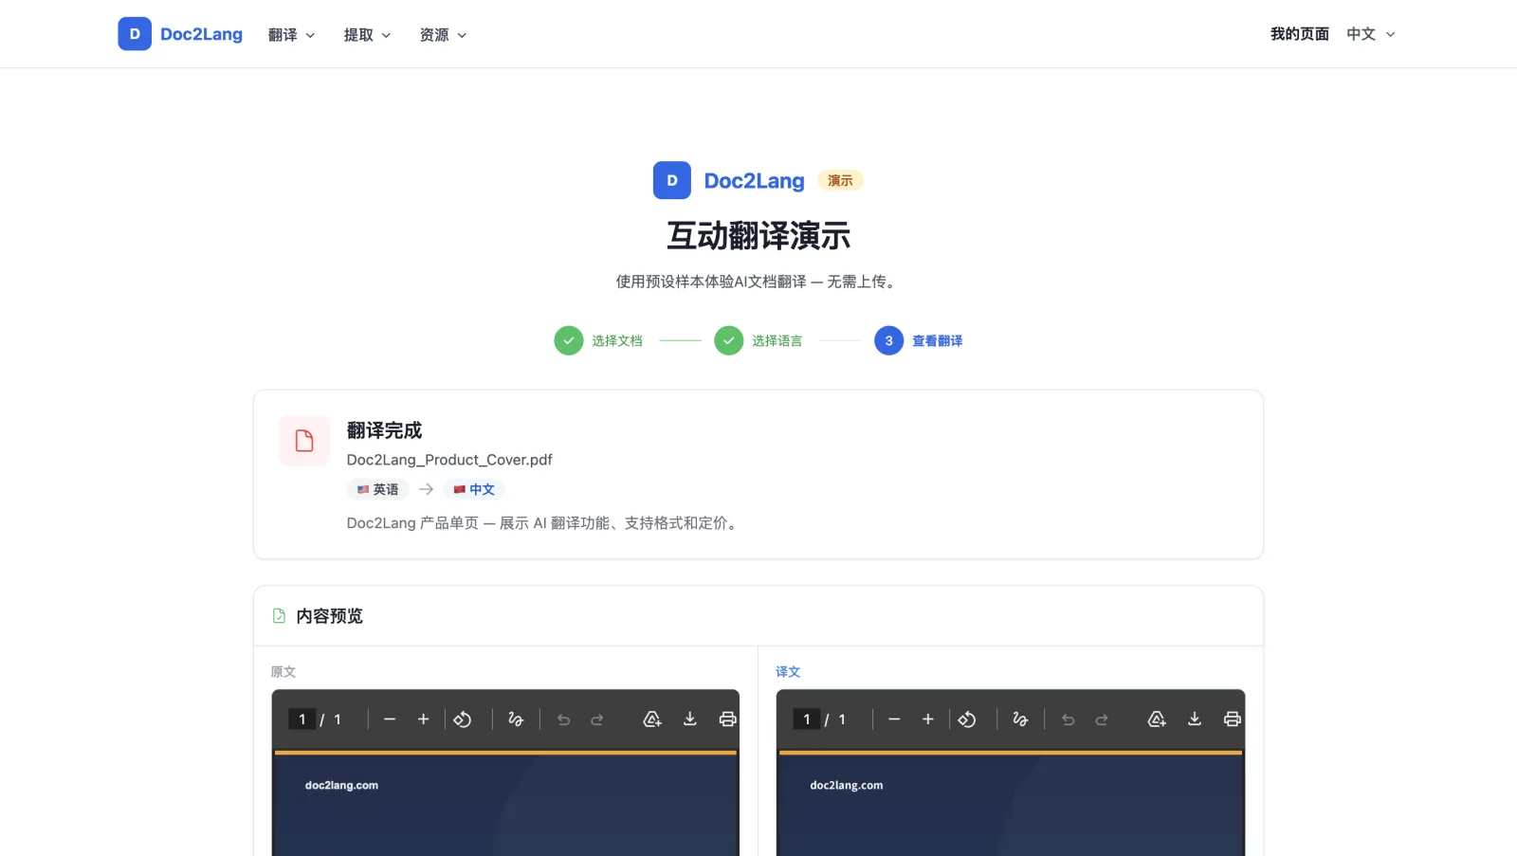Click the 翻译完成 status title
This screenshot has width=1517, height=856.
[384, 430]
